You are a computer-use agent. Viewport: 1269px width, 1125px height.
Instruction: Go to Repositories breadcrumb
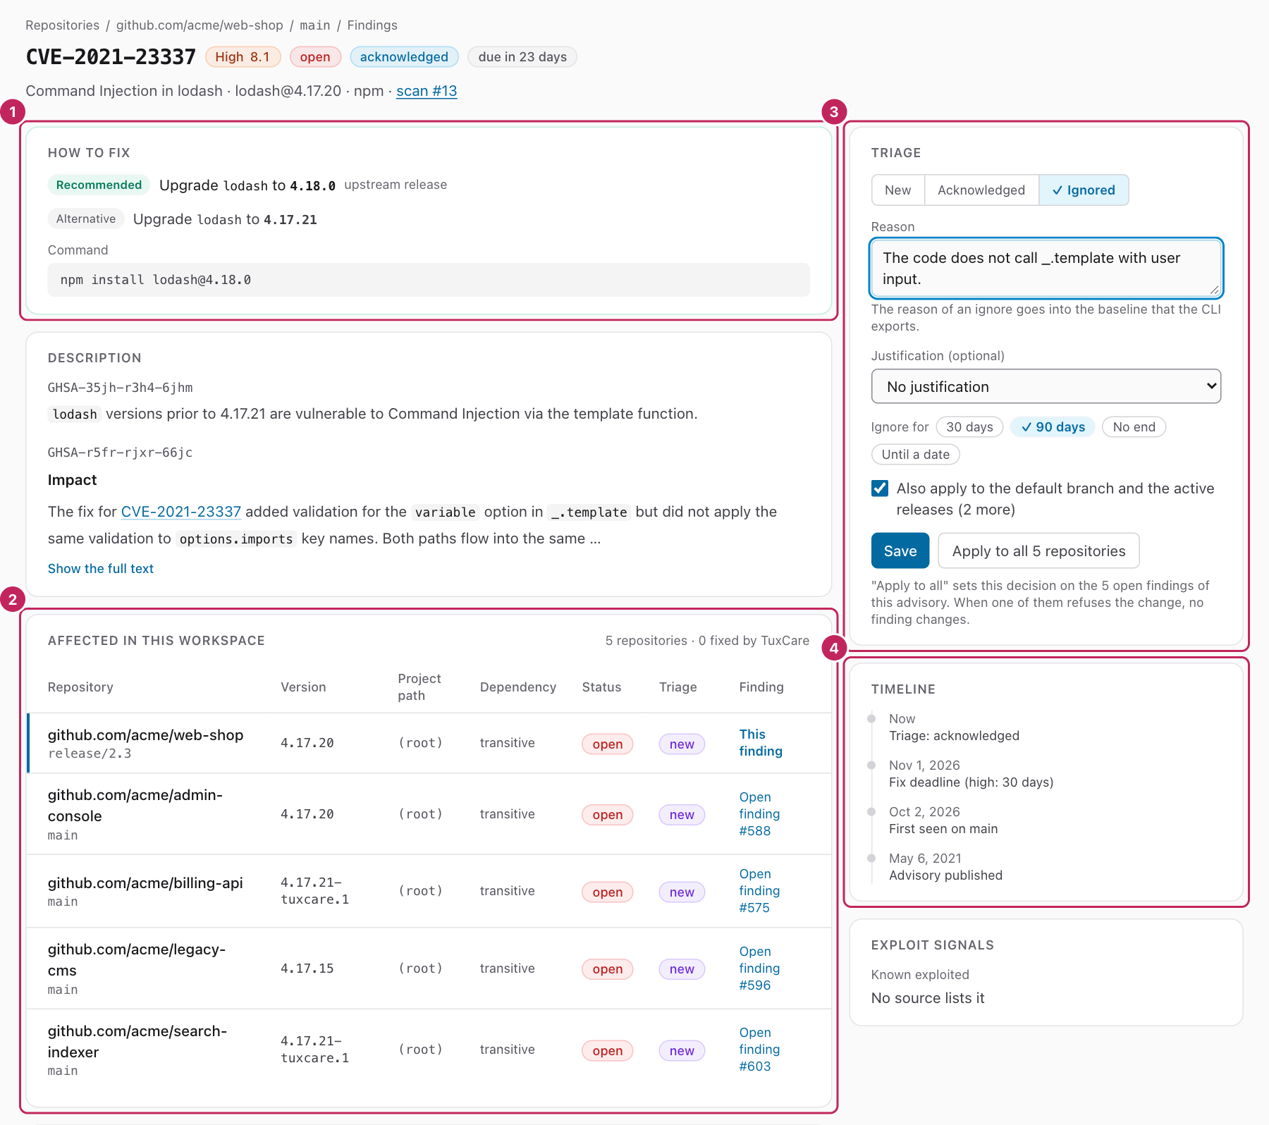click(62, 25)
